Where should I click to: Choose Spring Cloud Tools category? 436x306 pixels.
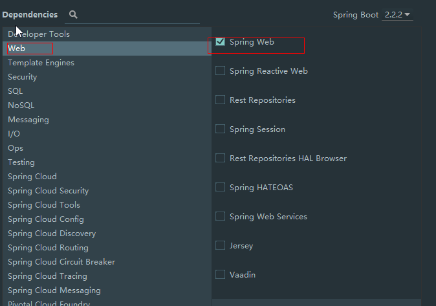pos(107,205)
